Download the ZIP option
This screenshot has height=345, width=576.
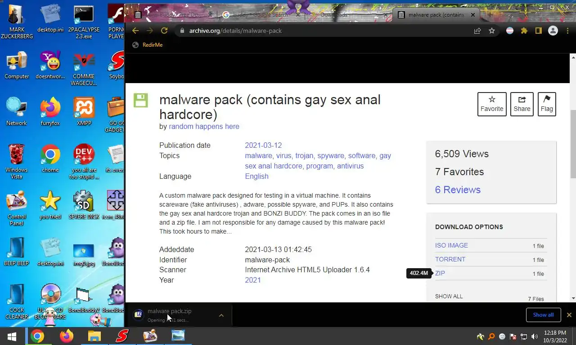tap(440, 273)
